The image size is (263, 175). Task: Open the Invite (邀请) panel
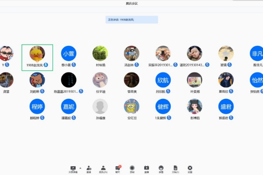(89, 168)
